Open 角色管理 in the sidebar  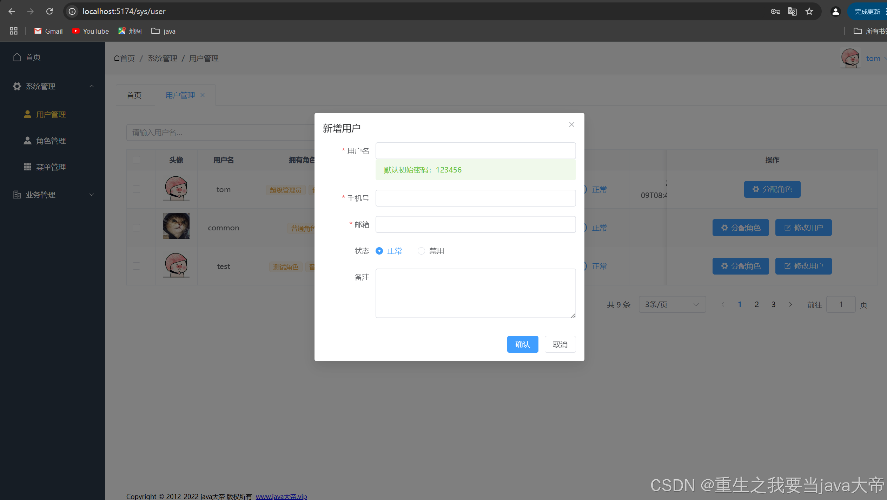[x=51, y=141]
